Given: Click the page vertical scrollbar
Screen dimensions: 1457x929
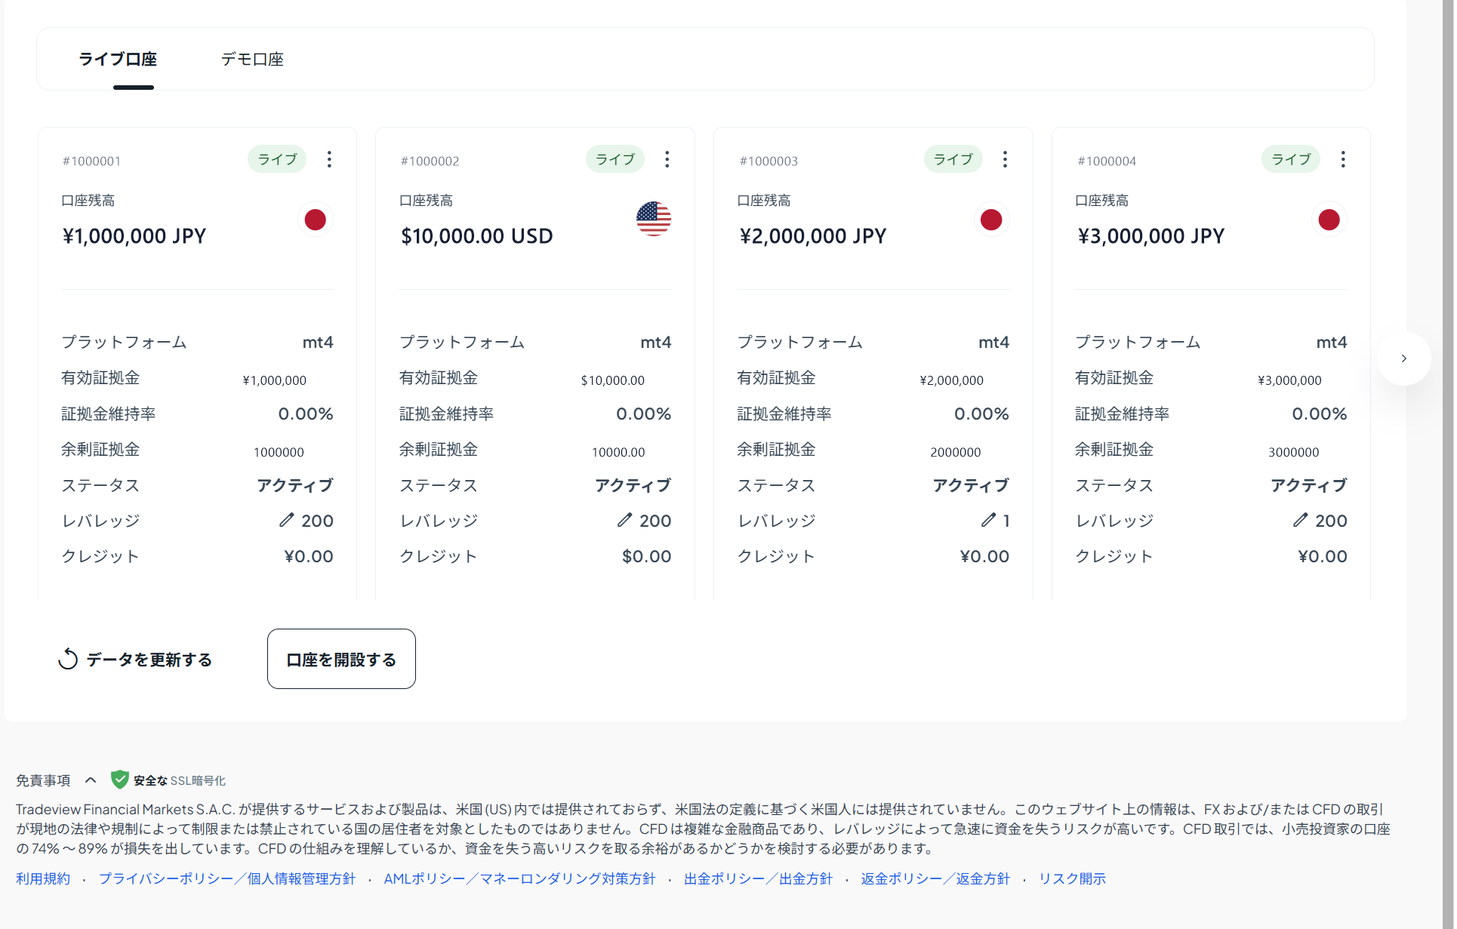Looking at the screenshot, I should click(x=1448, y=464).
